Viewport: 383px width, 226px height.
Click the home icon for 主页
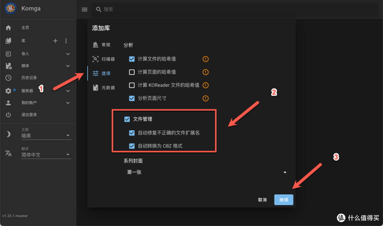(8, 28)
